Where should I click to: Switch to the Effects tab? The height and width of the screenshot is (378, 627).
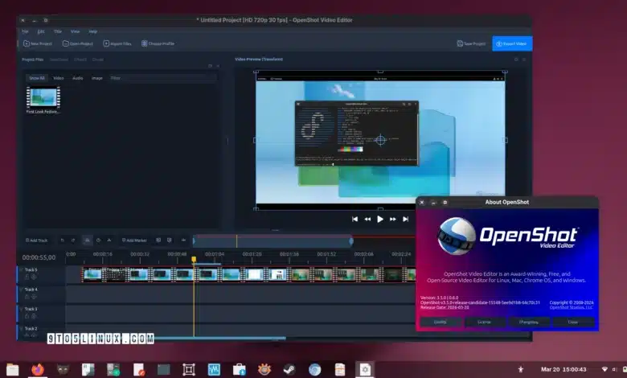[x=80, y=60]
